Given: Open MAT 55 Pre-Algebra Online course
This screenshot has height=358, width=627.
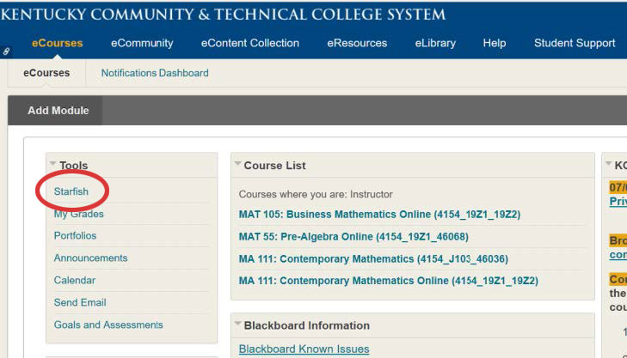Looking at the screenshot, I should click(x=353, y=237).
